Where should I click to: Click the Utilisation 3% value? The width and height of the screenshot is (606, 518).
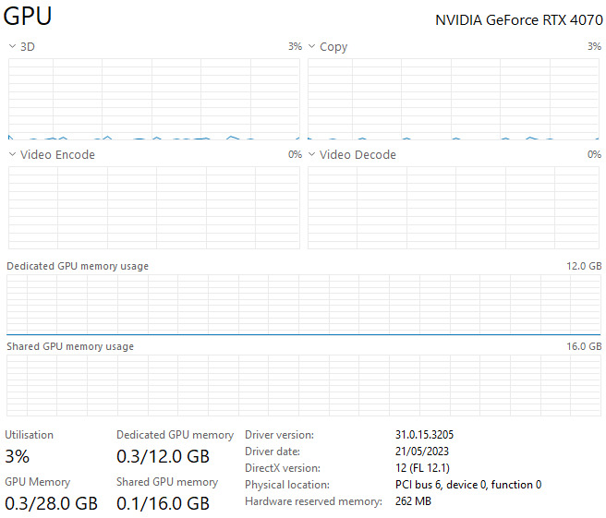(x=17, y=456)
